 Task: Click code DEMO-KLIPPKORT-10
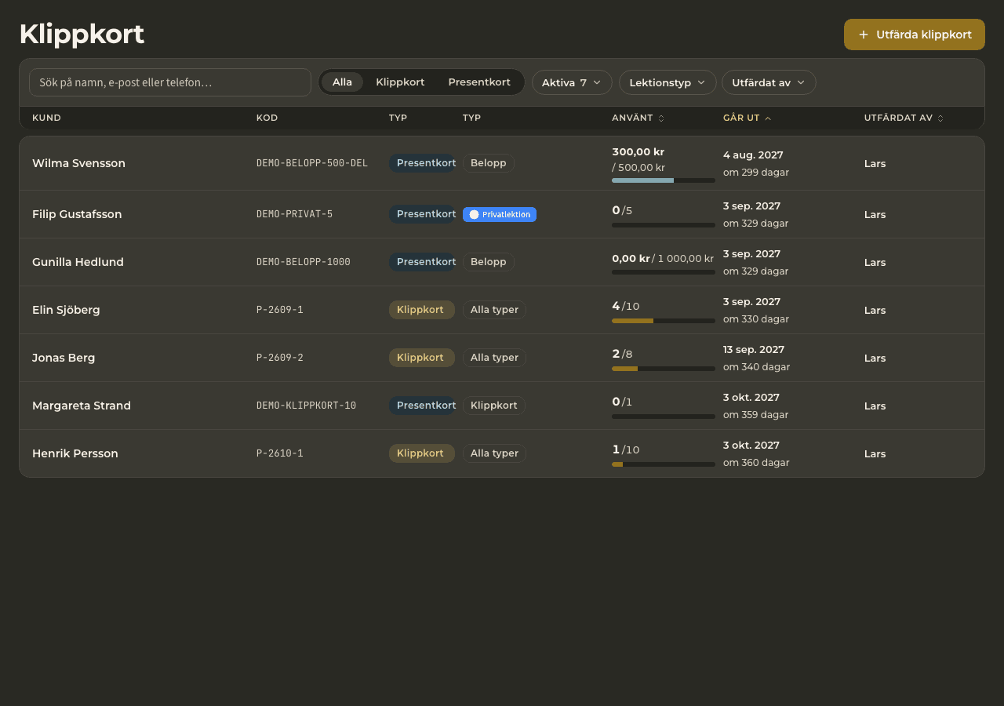pyautogui.click(x=307, y=406)
